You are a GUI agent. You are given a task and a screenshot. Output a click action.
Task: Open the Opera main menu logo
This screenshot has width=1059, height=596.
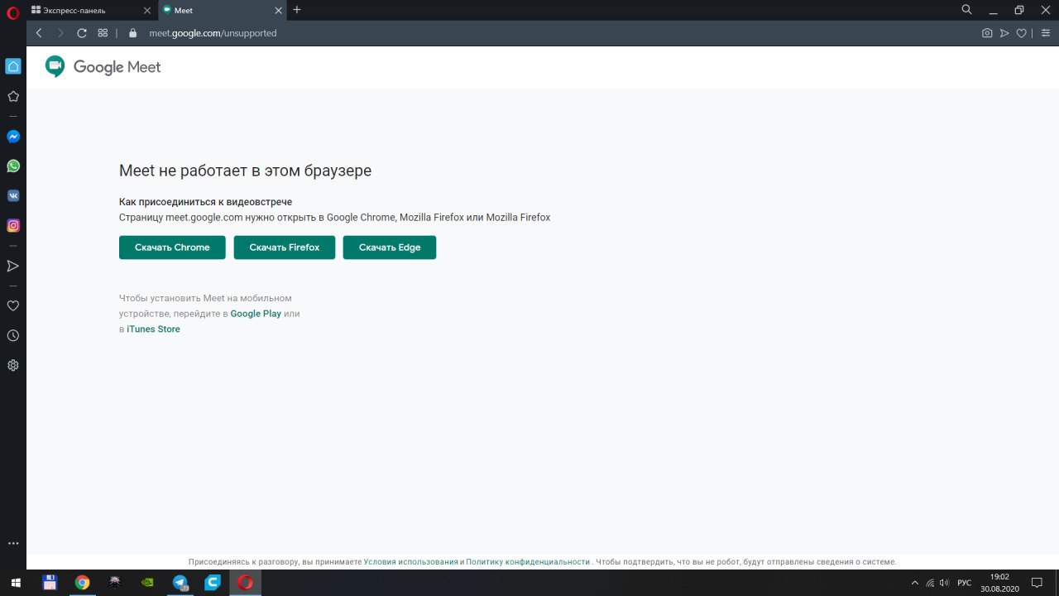tap(12, 12)
